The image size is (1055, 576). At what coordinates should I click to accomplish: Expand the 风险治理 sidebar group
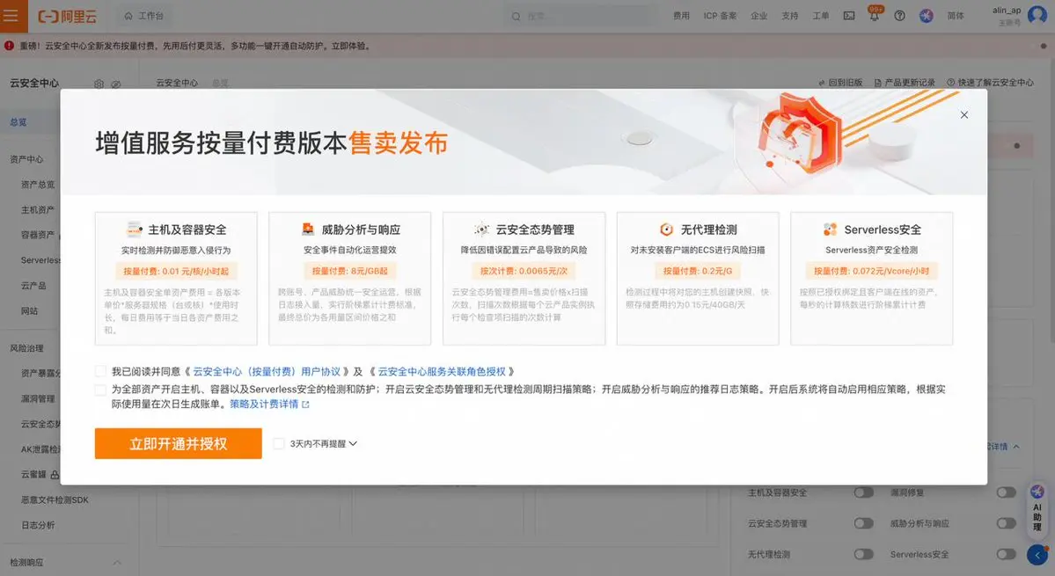26,348
